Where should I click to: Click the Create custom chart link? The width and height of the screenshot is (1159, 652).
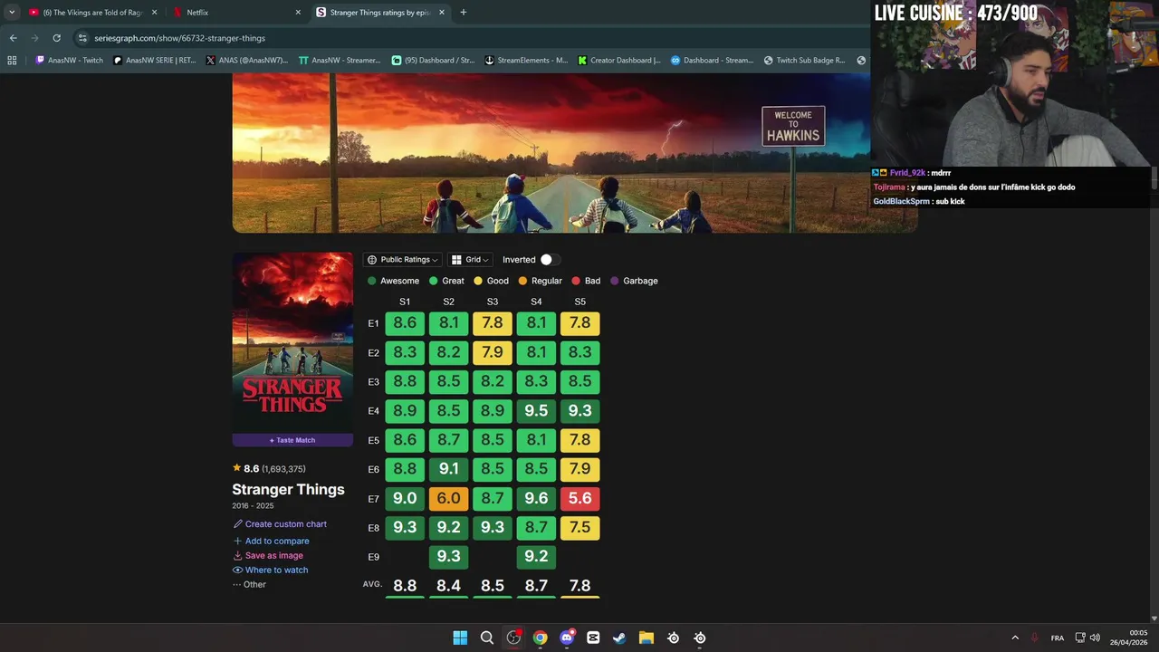point(280,524)
